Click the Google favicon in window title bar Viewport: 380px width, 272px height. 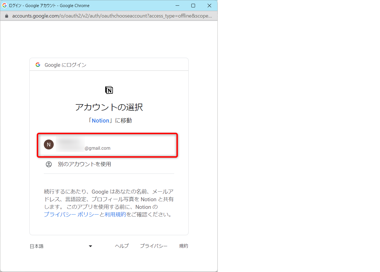[x=5, y=5]
